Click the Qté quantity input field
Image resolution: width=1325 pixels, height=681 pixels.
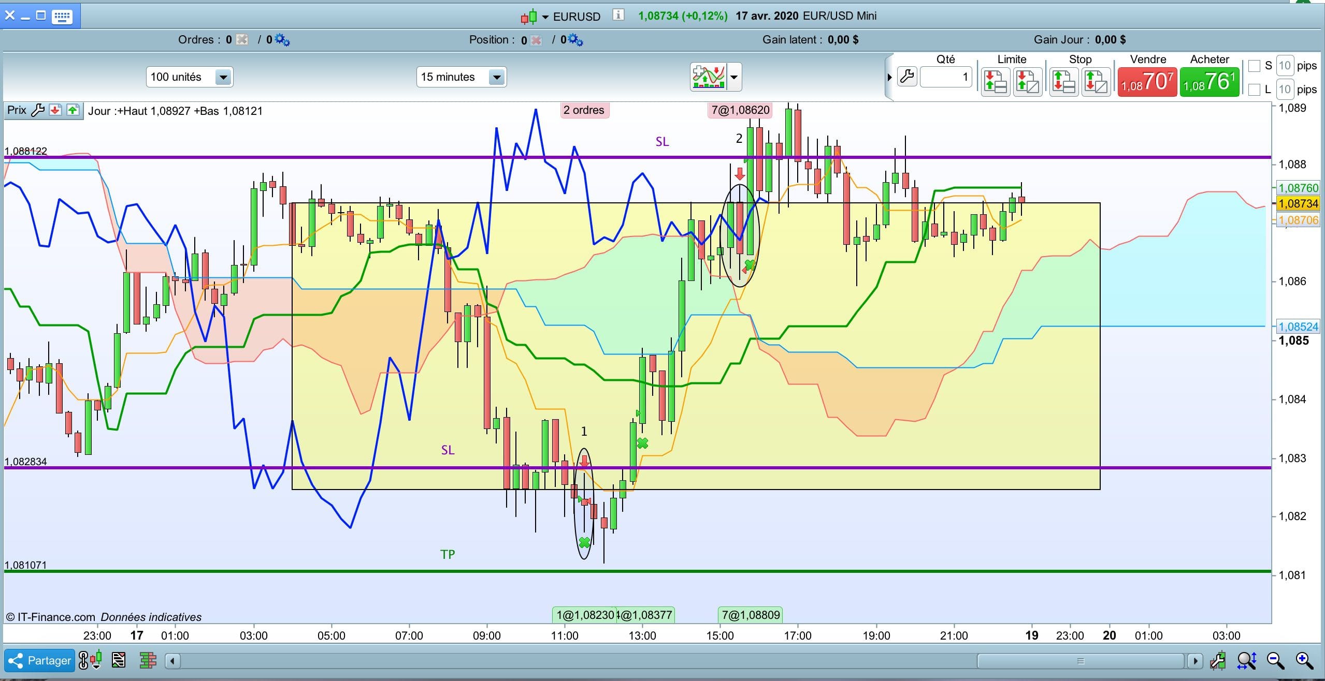pyautogui.click(x=946, y=77)
